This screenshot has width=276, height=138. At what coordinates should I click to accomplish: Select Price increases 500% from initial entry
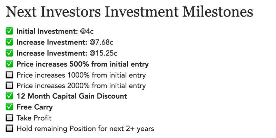click(82, 64)
